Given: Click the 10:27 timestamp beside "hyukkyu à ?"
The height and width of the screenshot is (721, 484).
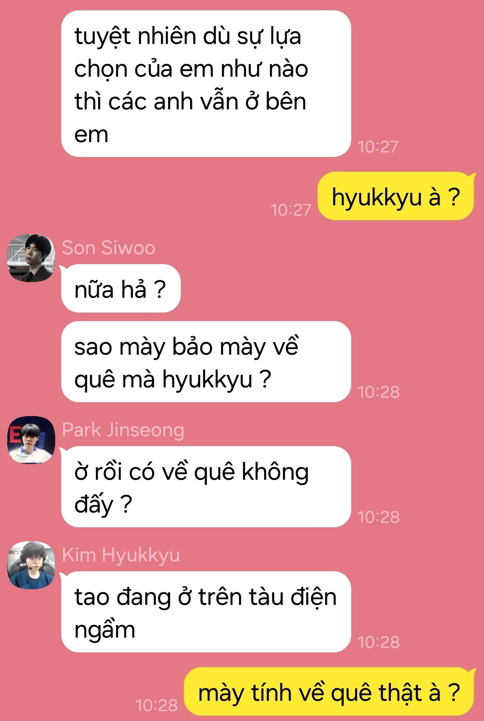Looking at the screenshot, I should 291,210.
